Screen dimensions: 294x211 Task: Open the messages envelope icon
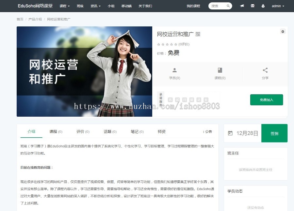(x=253, y=6)
